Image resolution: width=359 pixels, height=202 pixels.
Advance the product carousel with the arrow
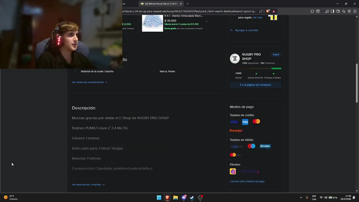[x=207, y=22]
